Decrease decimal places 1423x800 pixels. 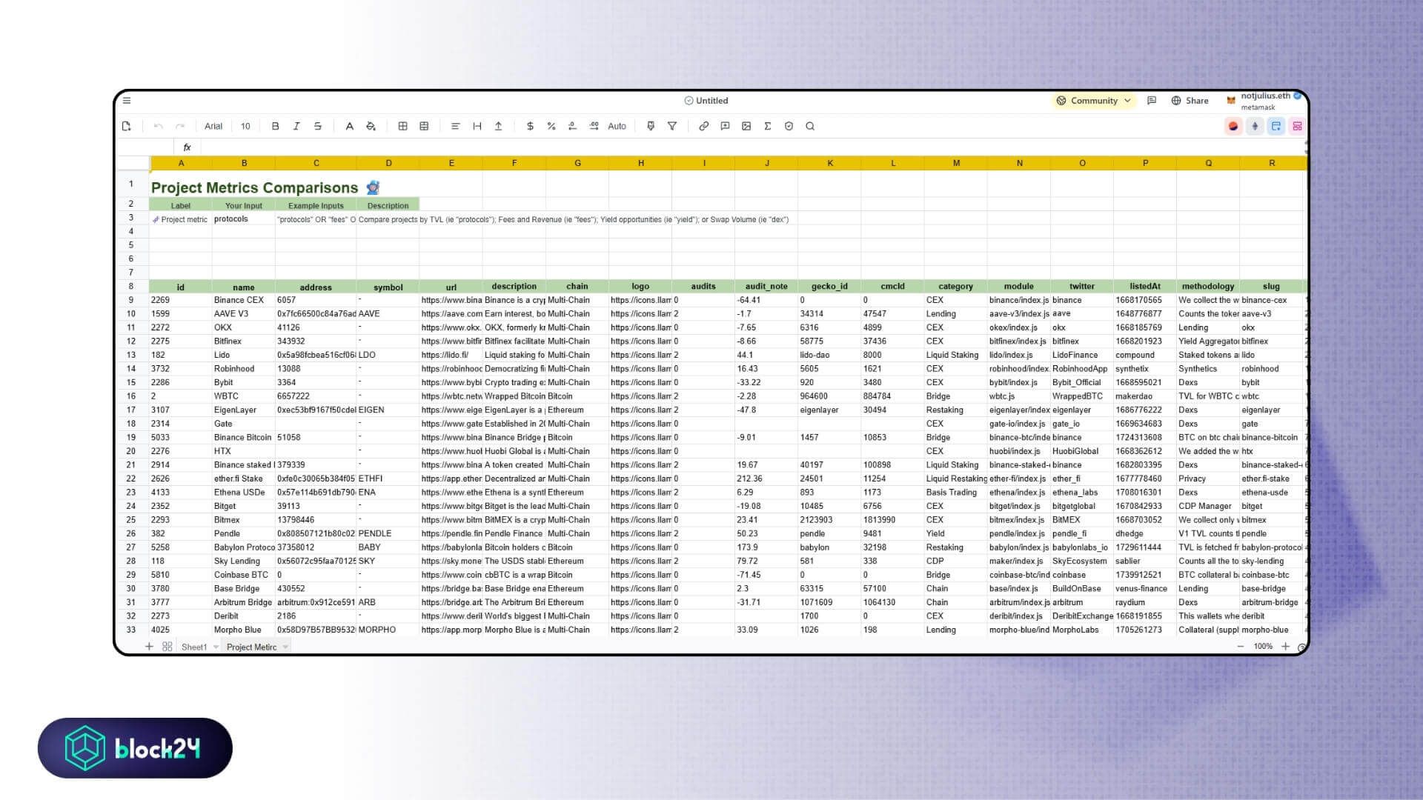tap(572, 126)
